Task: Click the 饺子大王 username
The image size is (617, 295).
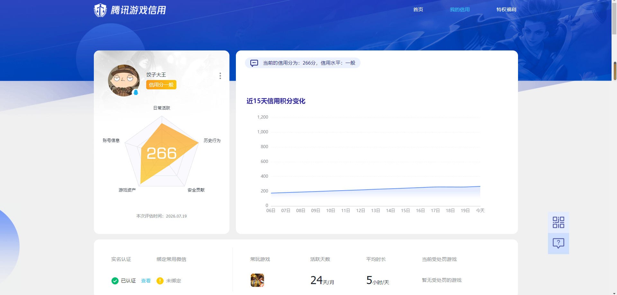Action: (x=156, y=75)
